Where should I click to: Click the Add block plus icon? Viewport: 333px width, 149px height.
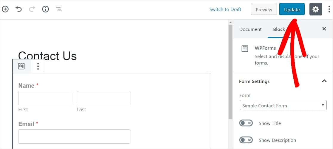coord(5,9)
